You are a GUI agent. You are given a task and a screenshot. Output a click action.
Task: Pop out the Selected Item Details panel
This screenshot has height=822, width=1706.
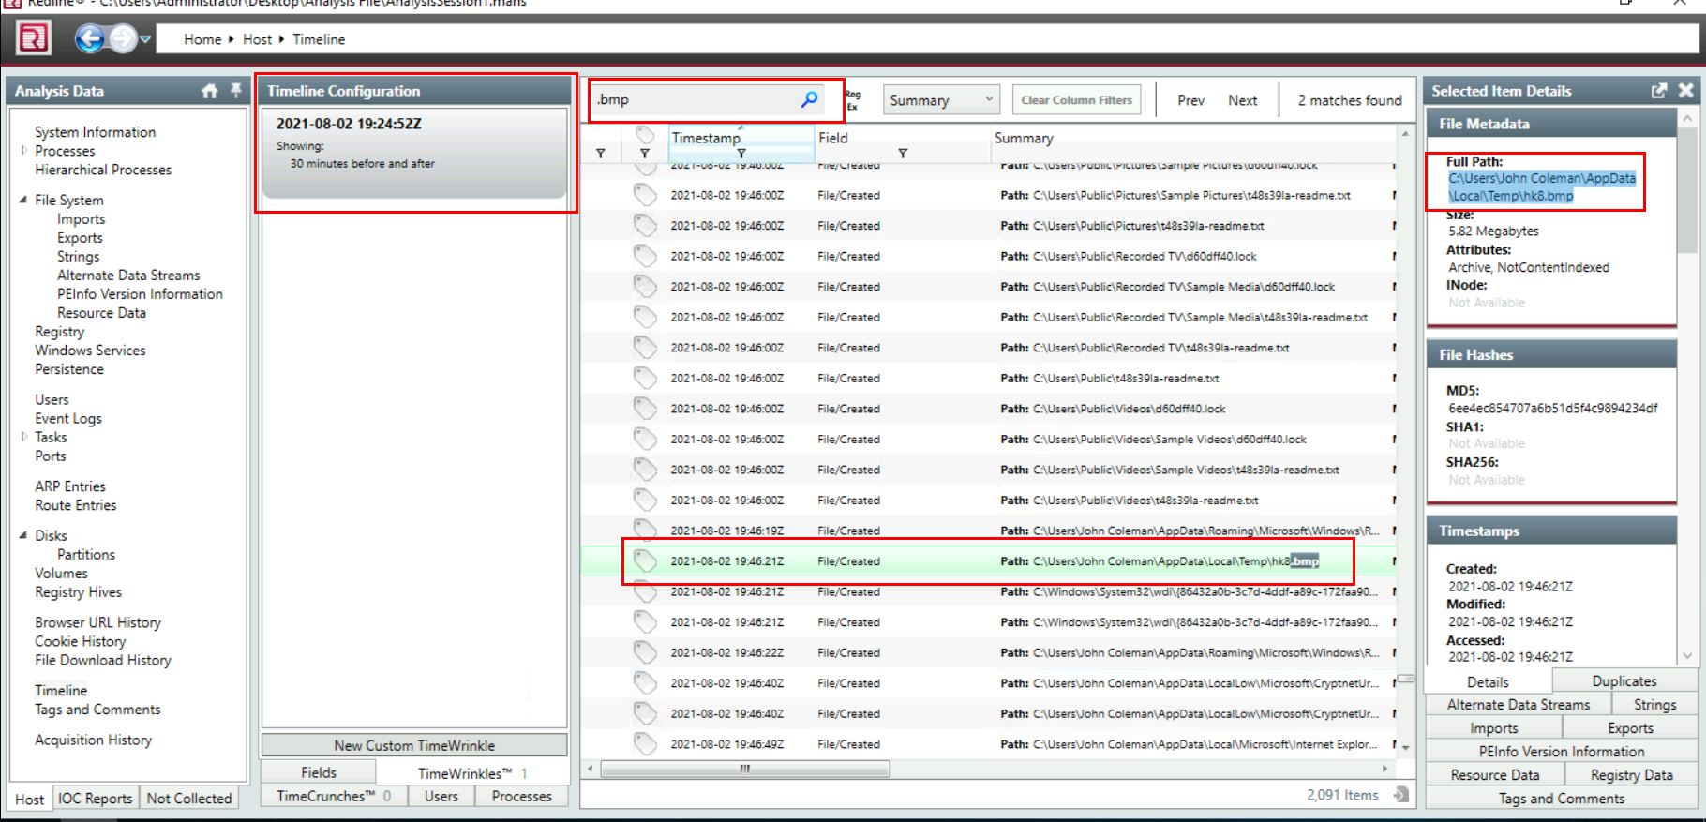tap(1658, 91)
